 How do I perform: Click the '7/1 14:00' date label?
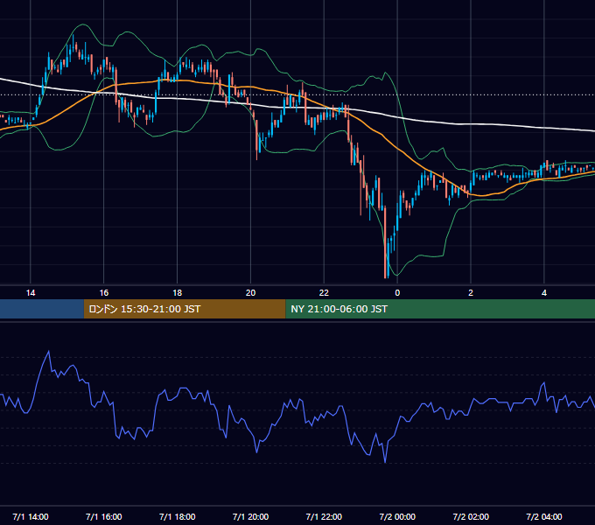tap(31, 516)
